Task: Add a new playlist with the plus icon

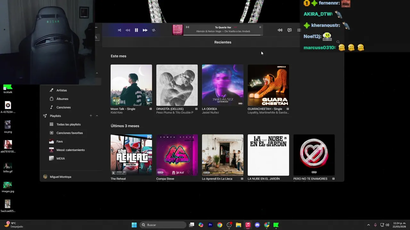Action: point(91,116)
